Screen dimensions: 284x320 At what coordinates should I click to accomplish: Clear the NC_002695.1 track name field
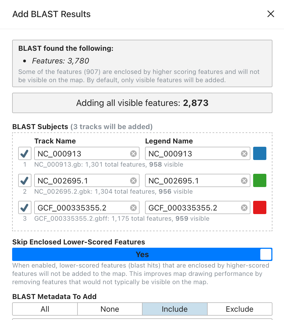click(133, 181)
